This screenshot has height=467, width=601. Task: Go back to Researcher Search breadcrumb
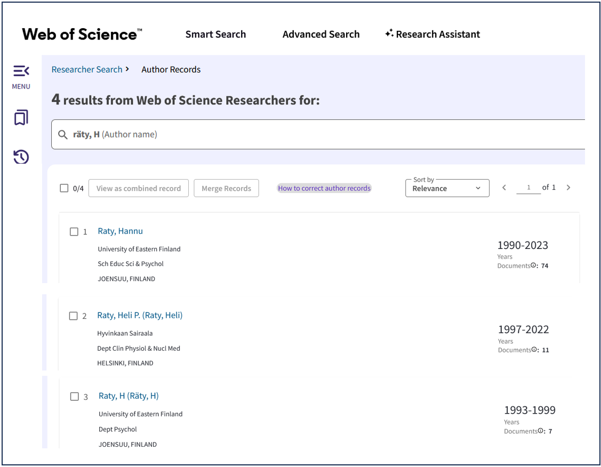click(x=87, y=69)
